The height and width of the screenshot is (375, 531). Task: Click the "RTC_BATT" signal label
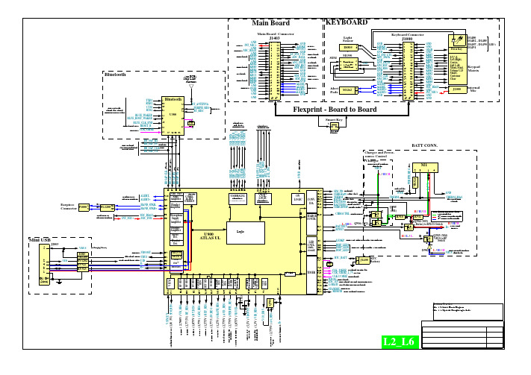pyautogui.click(x=341, y=258)
